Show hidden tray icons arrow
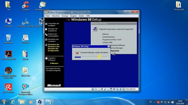The height and width of the screenshot is (105, 188). pos(155,102)
